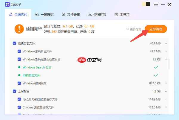Uncheck Chrome 浏览器缓存文件 checkbox
The width and height of the screenshot is (179, 120).
tap(19, 107)
